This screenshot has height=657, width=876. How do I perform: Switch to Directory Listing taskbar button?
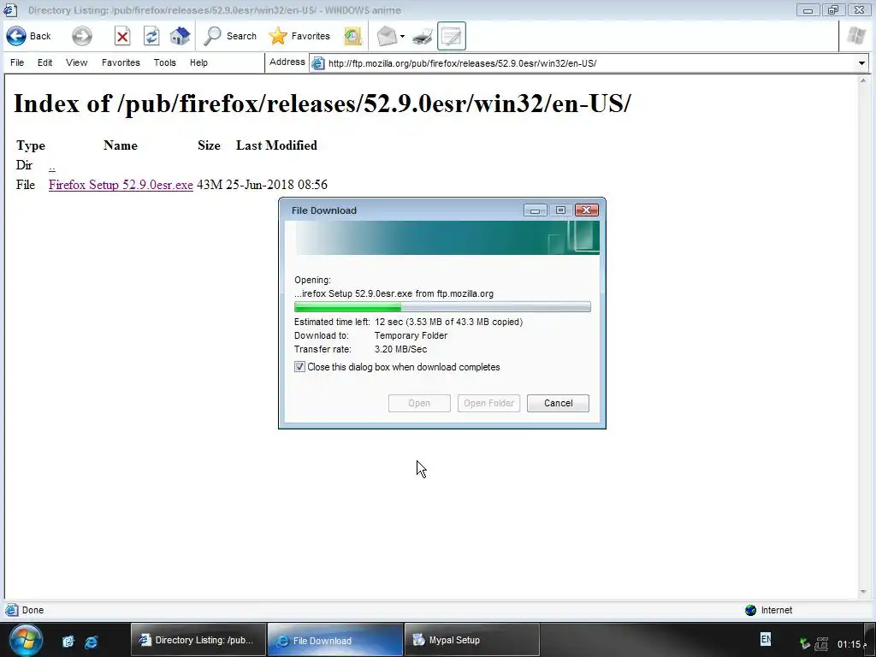coord(198,640)
